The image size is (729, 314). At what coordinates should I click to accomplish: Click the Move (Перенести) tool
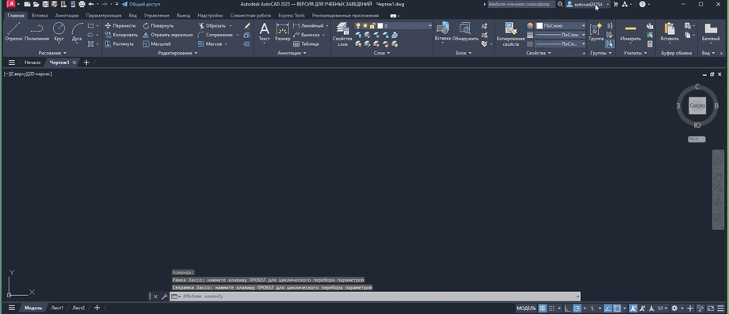coord(120,26)
